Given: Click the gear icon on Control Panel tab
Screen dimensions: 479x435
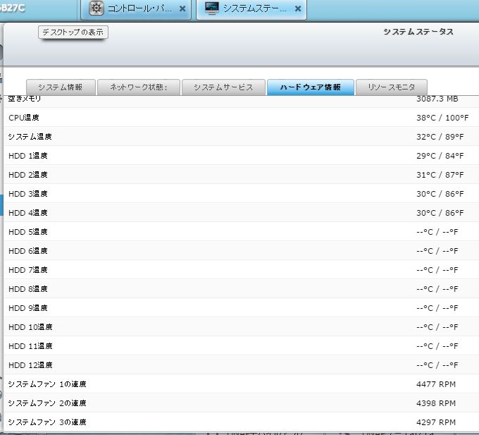Looking at the screenshot, I should tap(97, 8).
